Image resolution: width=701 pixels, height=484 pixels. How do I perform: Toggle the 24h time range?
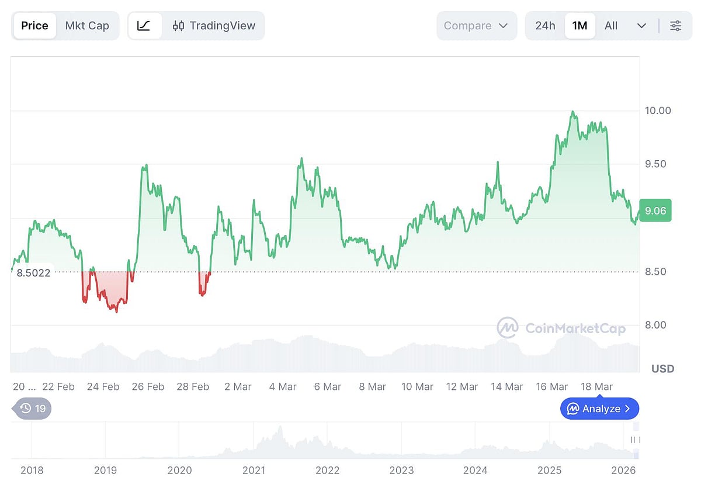pyautogui.click(x=546, y=26)
